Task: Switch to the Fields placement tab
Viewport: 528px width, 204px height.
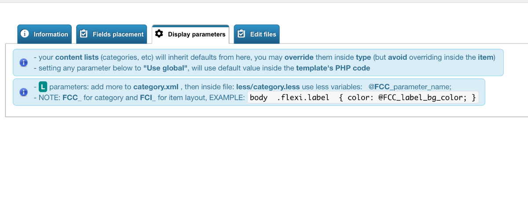Action: [112, 34]
